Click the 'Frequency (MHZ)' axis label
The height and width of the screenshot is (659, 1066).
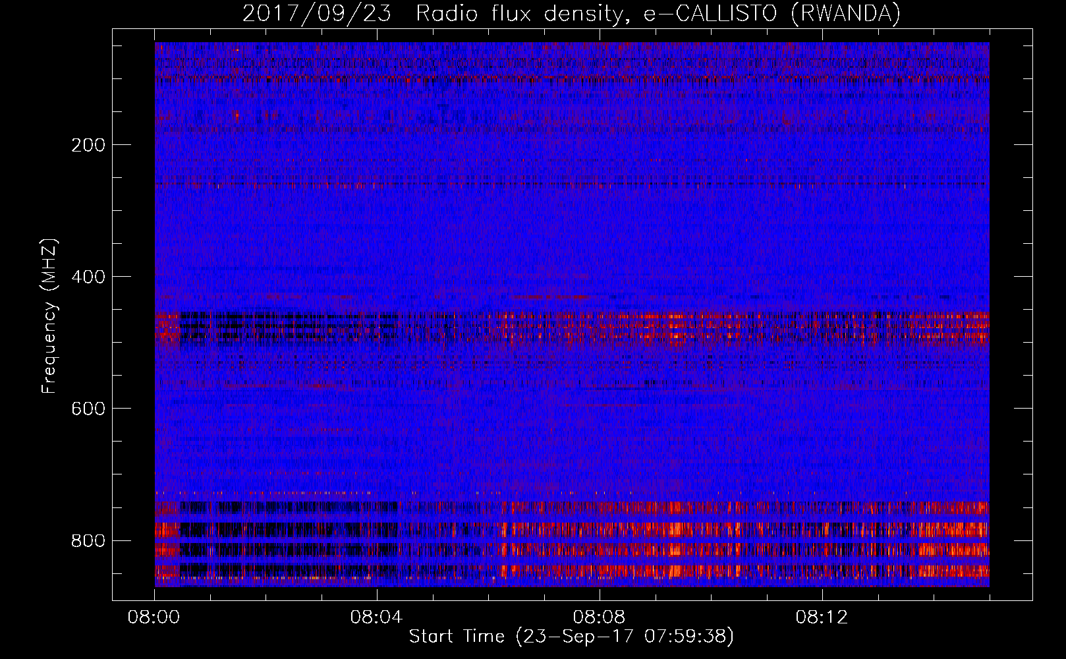[x=49, y=316]
